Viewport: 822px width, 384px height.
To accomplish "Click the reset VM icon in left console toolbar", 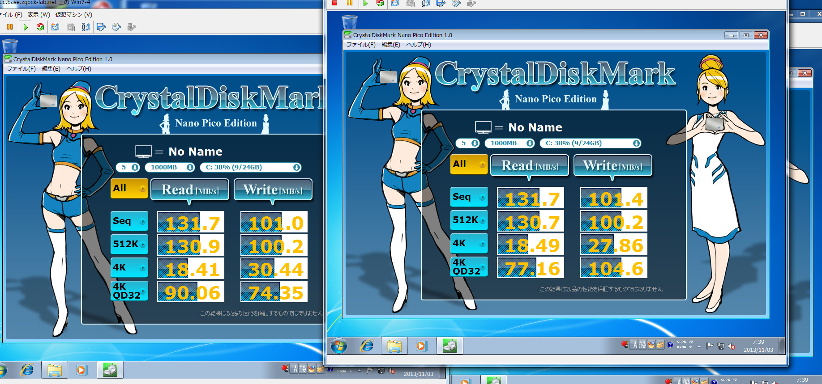I will (x=40, y=27).
